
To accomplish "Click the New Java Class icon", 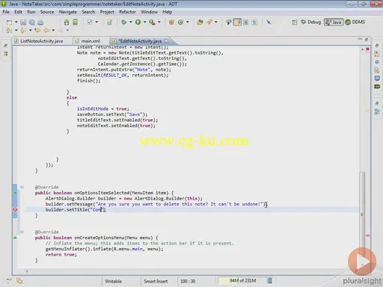I will coord(180,22).
